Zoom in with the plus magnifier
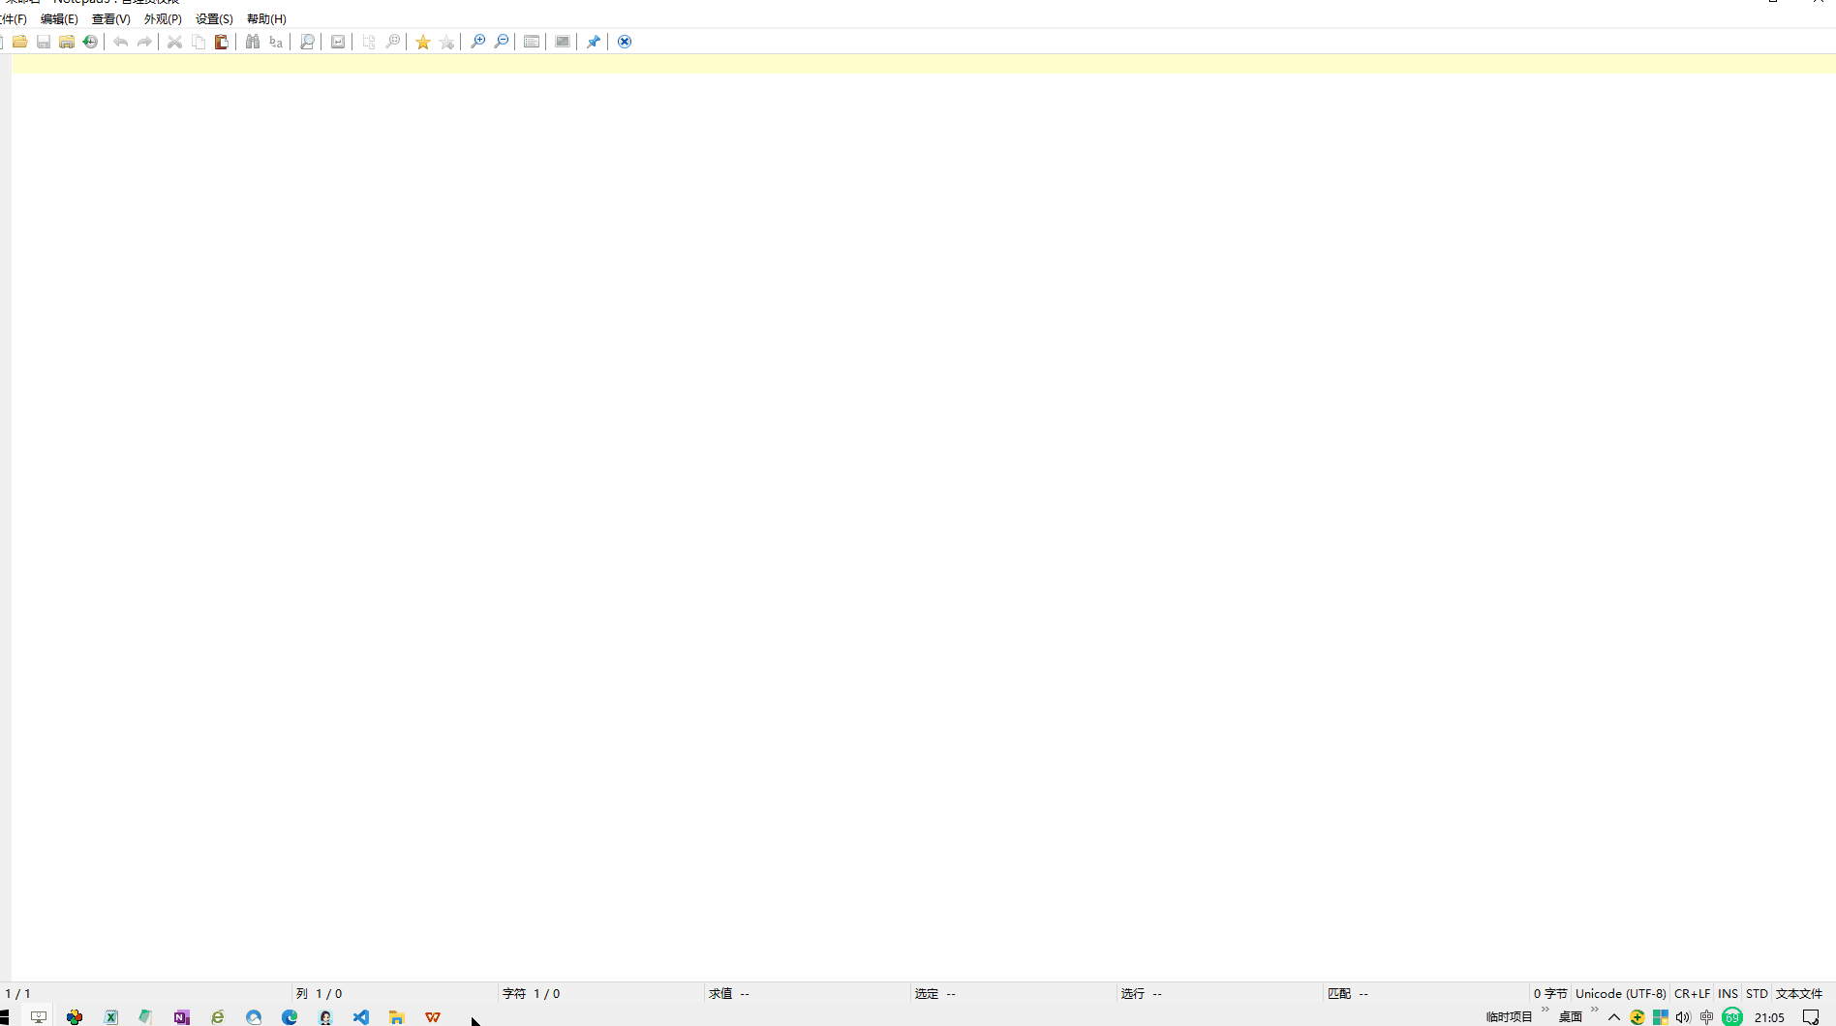Screen dimensions: 1836x1026 click(x=477, y=42)
